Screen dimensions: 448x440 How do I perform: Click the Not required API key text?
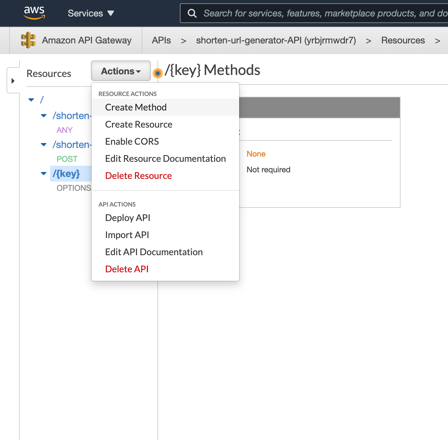(268, 170)
